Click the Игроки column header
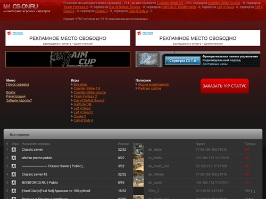This screenshot has width=266, height=199. click(x=123, y=144)
